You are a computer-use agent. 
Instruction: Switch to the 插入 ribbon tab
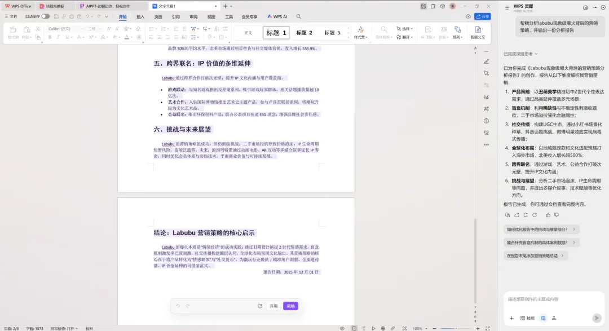click(140, 17)
